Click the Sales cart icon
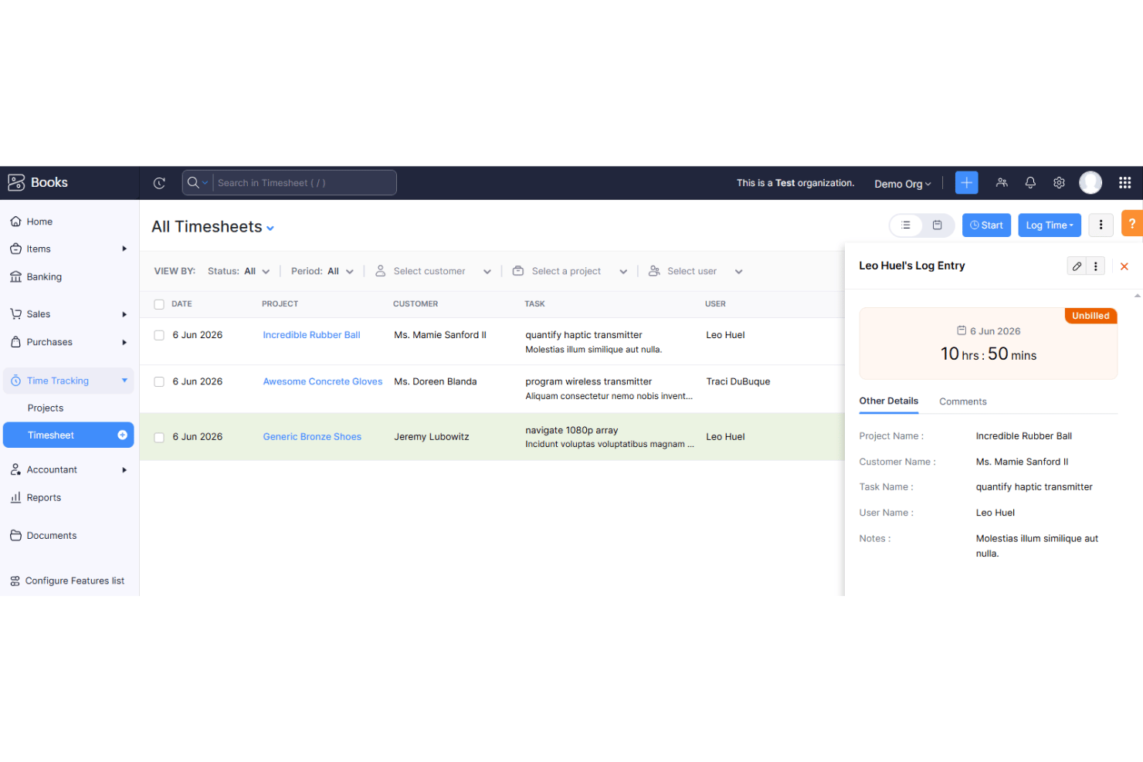The image size is (1143, 762). point(15,314)
